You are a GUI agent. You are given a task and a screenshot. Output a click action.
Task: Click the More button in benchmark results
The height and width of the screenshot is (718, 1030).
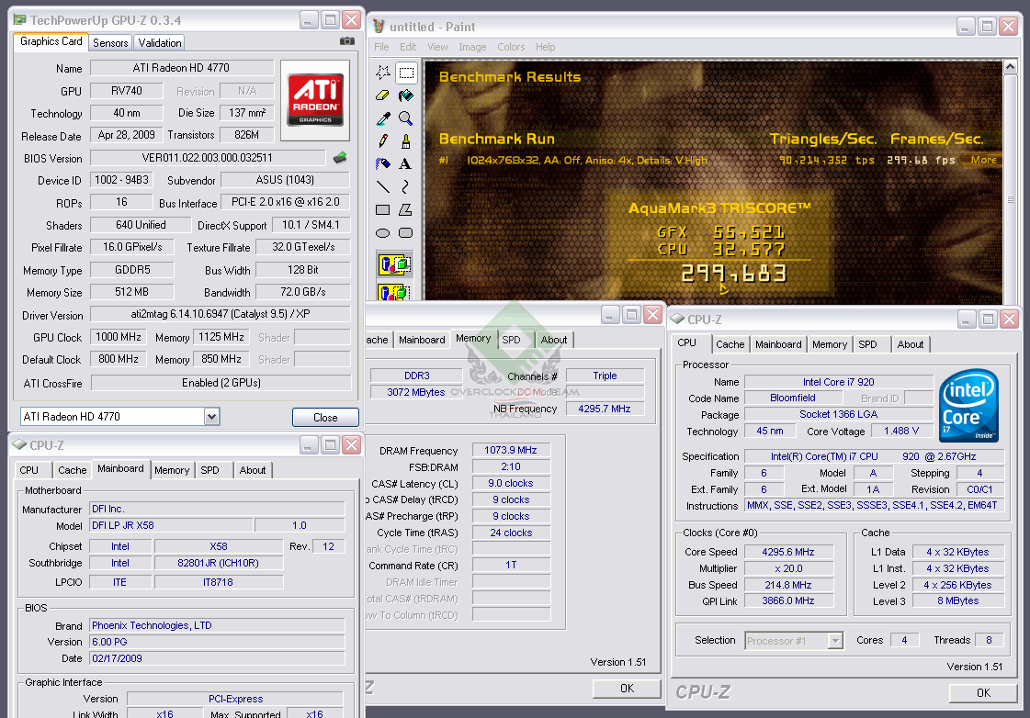click(982, 160)
